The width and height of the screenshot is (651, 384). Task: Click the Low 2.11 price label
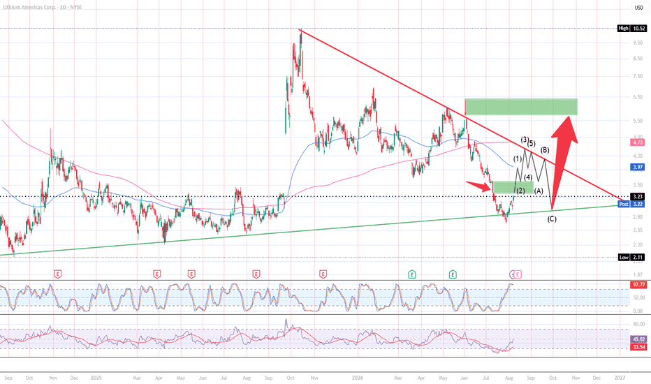[x=631, y=258]
